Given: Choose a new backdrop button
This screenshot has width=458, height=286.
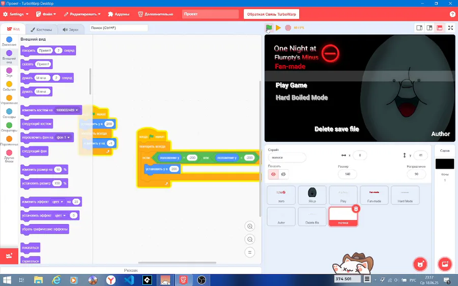Looking at the screenshot, I should [445, 264].
